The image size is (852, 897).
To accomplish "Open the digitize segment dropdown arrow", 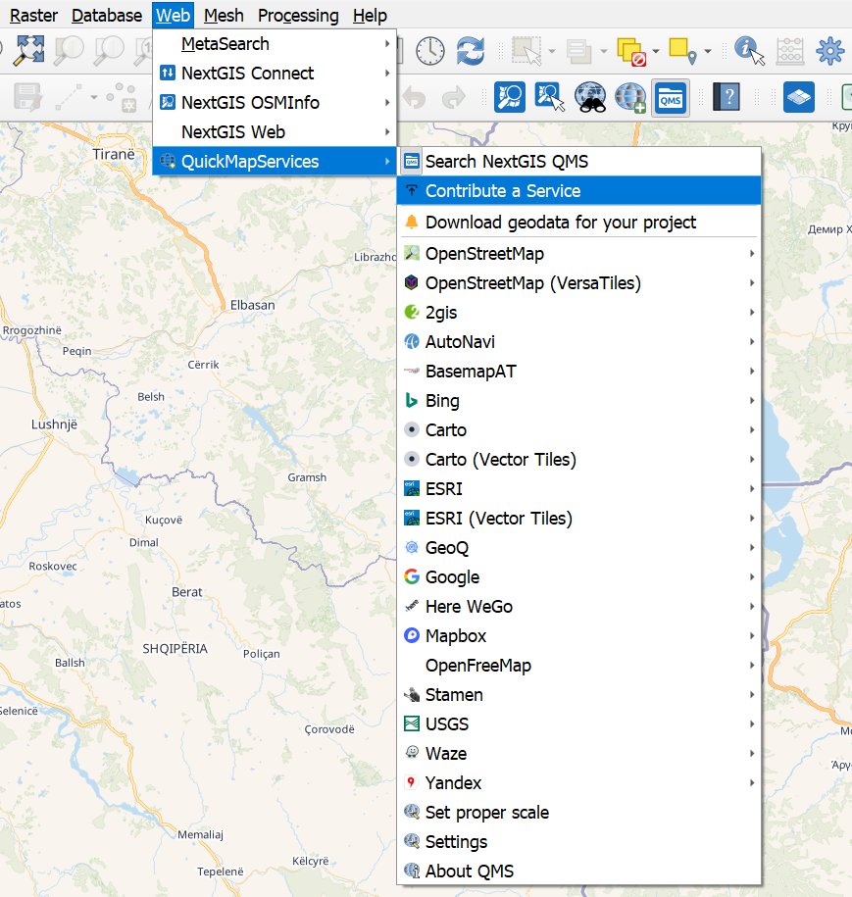I will tap(94, 97).
